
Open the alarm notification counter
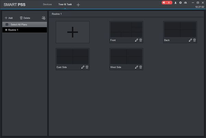click(x=167, y=3)
